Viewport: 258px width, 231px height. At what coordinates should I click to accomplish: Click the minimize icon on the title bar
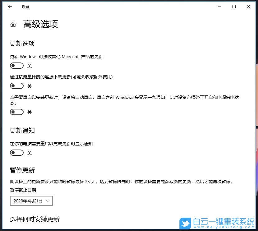point(219,6)
